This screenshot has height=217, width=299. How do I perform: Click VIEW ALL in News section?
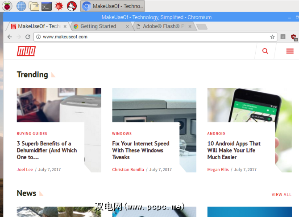click(x=282, y=195)
